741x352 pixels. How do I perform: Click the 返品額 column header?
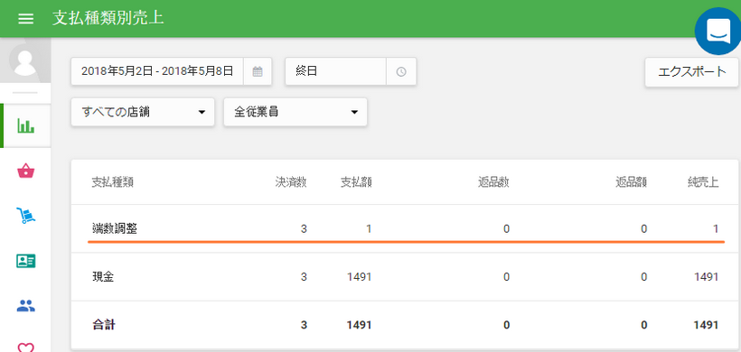(x=632, y=182)
